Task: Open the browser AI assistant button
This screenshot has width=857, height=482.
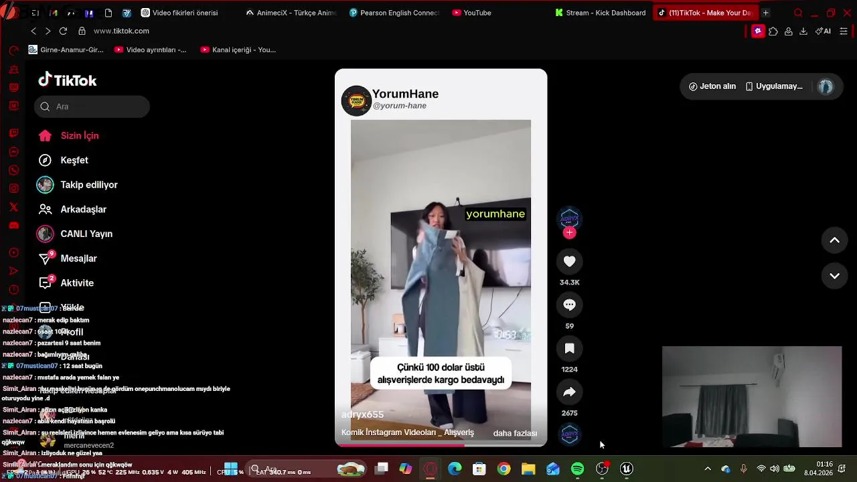Action: click(x=823, y=31)
